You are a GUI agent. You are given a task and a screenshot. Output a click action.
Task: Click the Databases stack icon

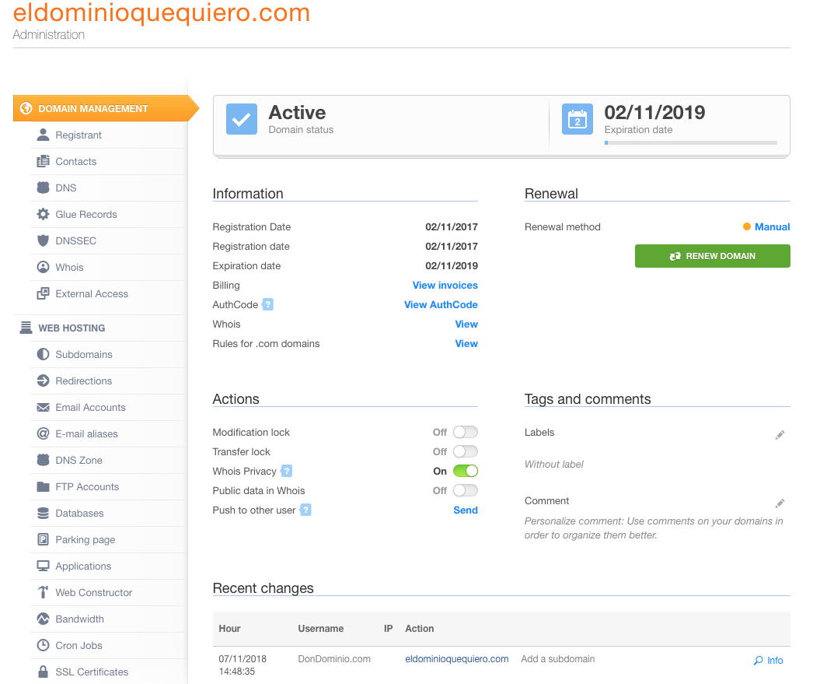pyautogui.click(x=43, y=514)
